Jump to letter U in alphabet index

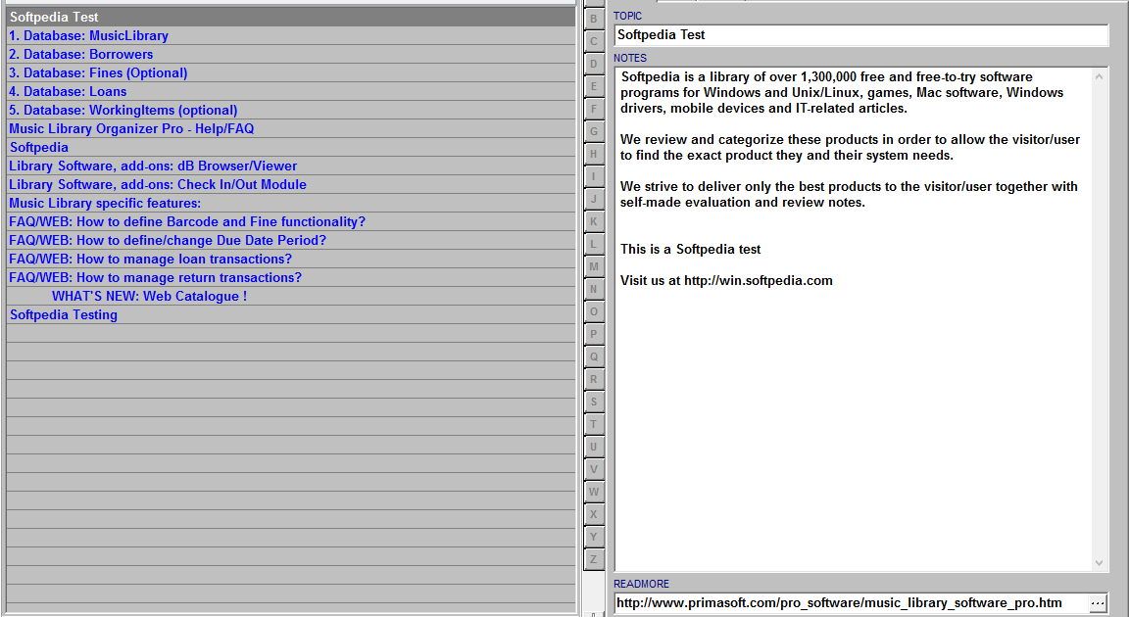pos(594,447)
